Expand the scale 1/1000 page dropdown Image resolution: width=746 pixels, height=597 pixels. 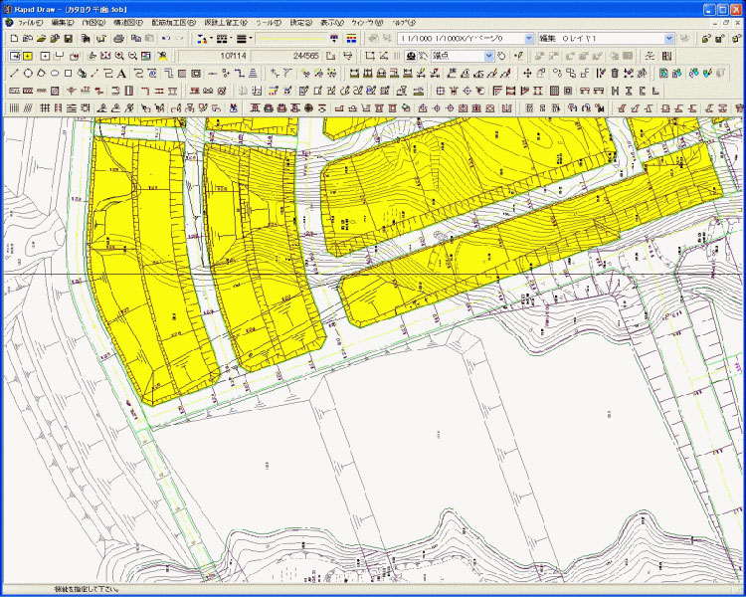click(x=528, y=38)
